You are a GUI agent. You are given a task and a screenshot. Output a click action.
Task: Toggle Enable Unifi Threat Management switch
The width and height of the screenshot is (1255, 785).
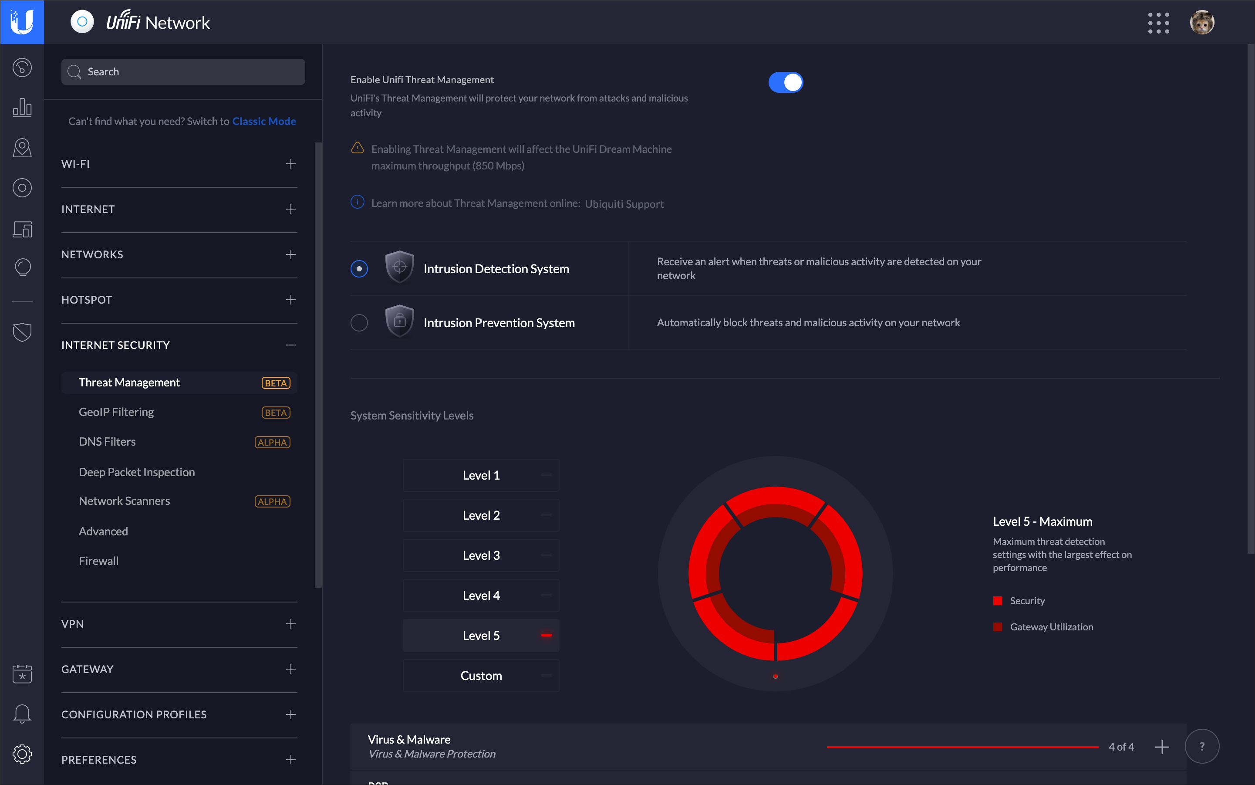[785, 82]
